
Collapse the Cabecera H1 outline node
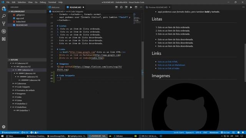click(x=11, y=63)
